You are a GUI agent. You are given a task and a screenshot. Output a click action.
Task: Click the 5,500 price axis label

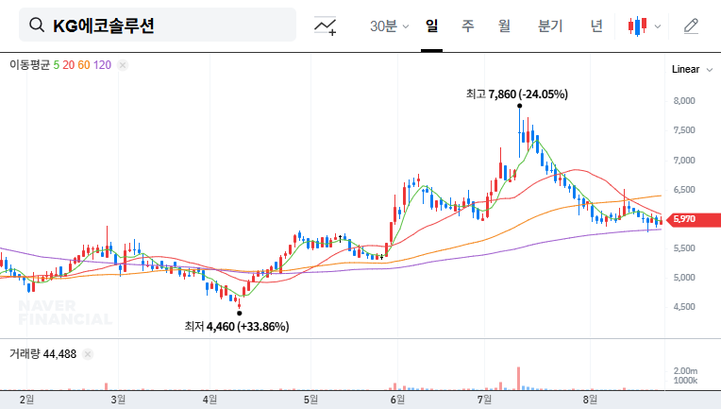tap(684, 248)
